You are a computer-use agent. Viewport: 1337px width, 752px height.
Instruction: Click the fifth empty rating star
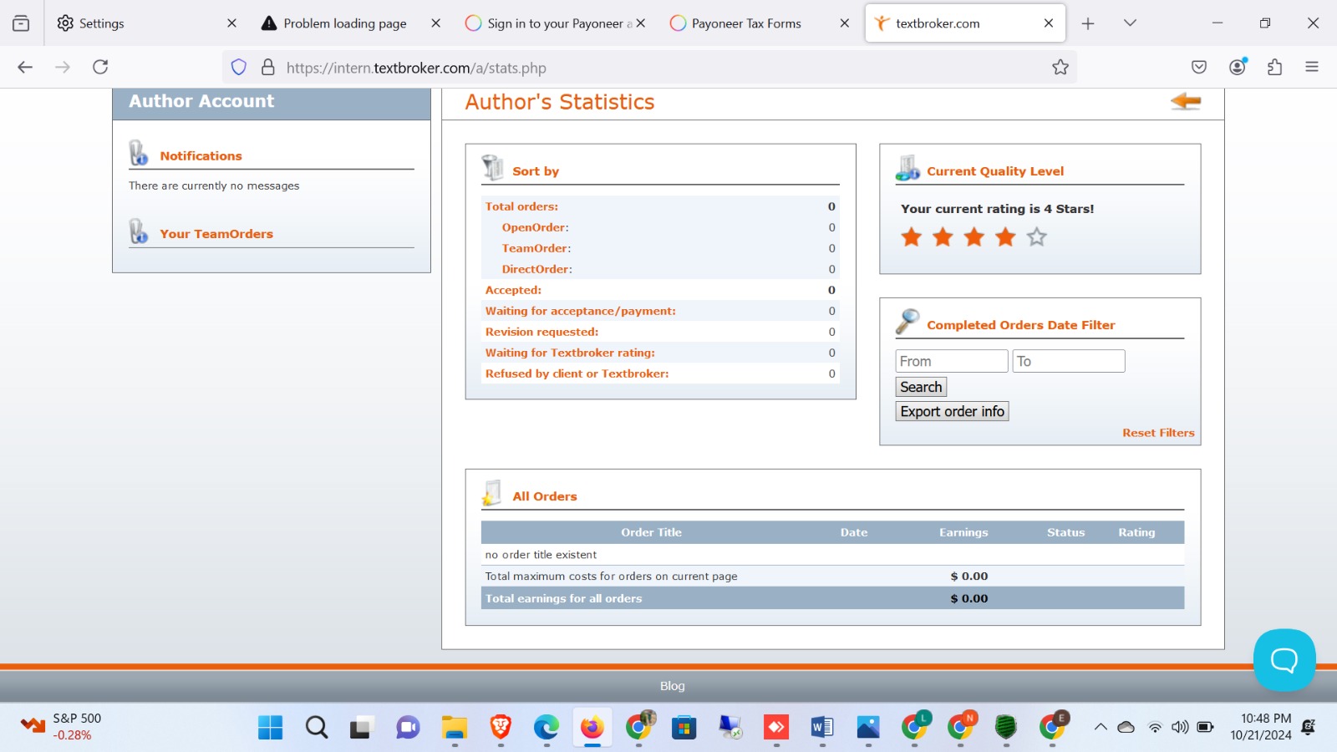pos(1037,237)
